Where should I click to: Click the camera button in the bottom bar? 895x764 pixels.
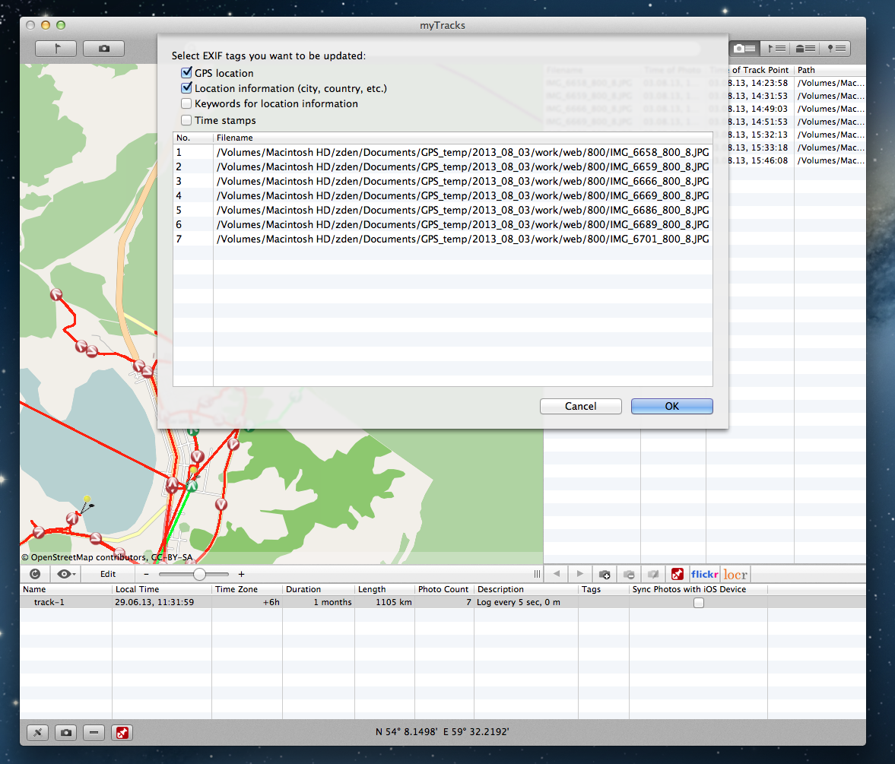pos(66,733)
